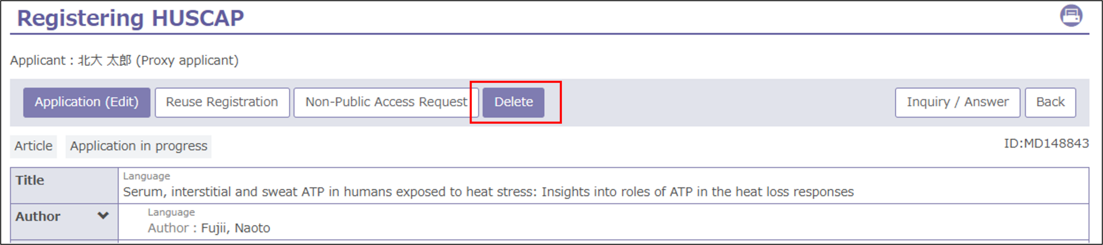Viewport: 1103px width, 245px height.
Task: Click the Title row header cell
Action: pos(64,185)
